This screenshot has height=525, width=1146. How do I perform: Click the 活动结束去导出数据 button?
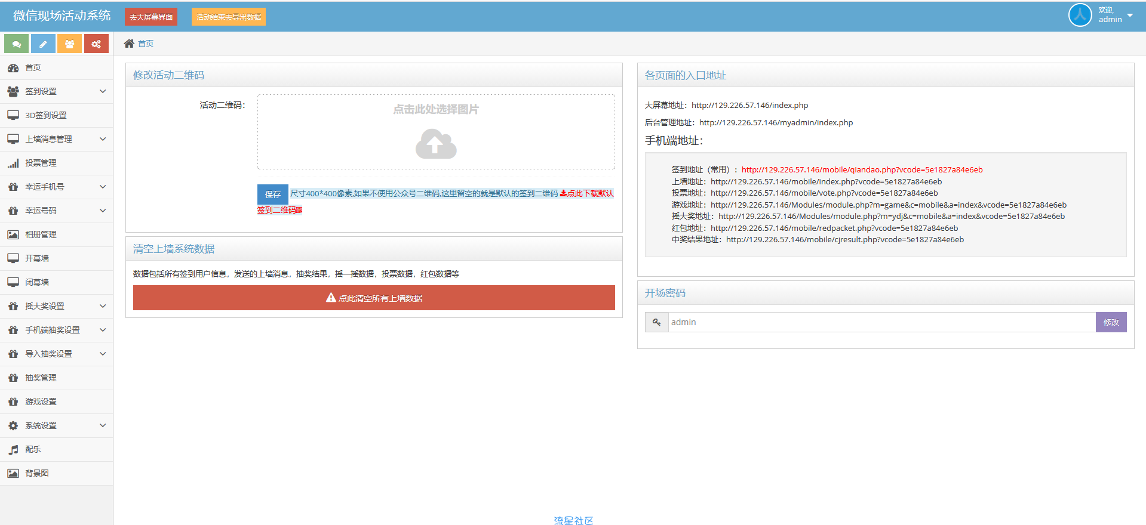[229, 17]
